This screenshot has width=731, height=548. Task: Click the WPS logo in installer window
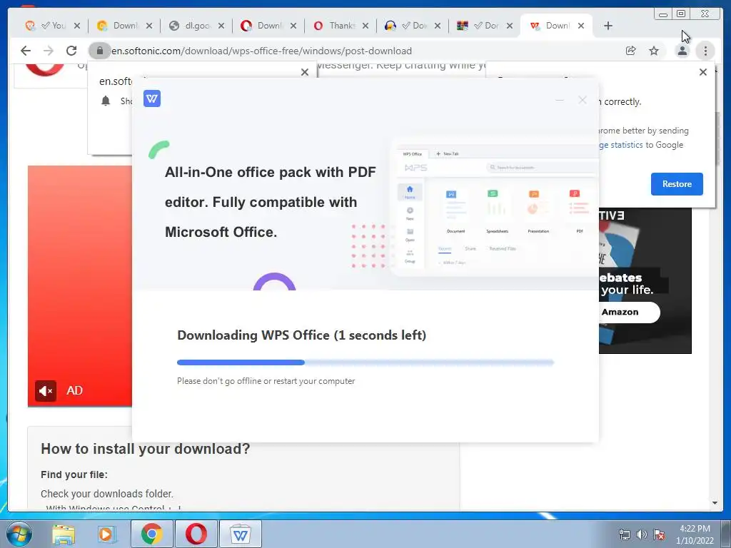[x=152, y=98]
